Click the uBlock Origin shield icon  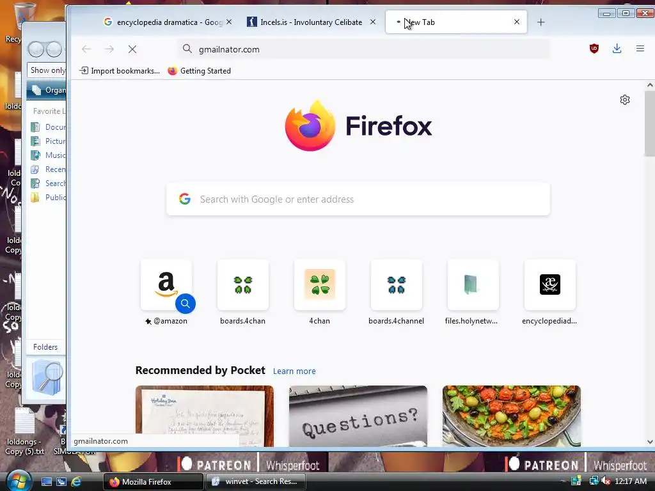(x=594, y=49)
